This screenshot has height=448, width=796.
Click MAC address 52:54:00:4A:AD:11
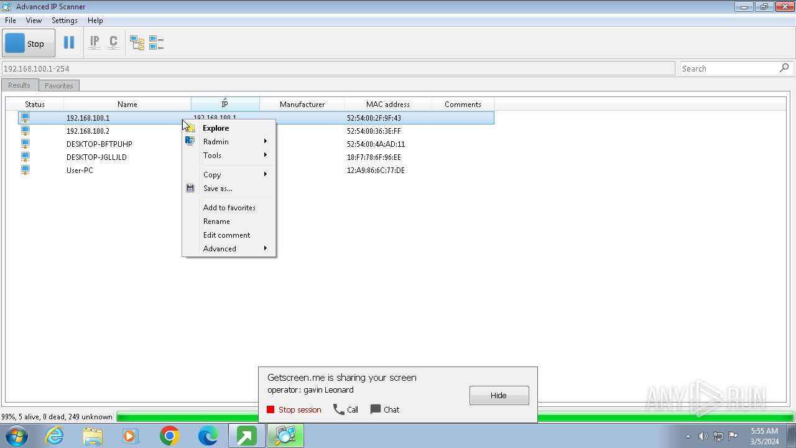point(376,144)
